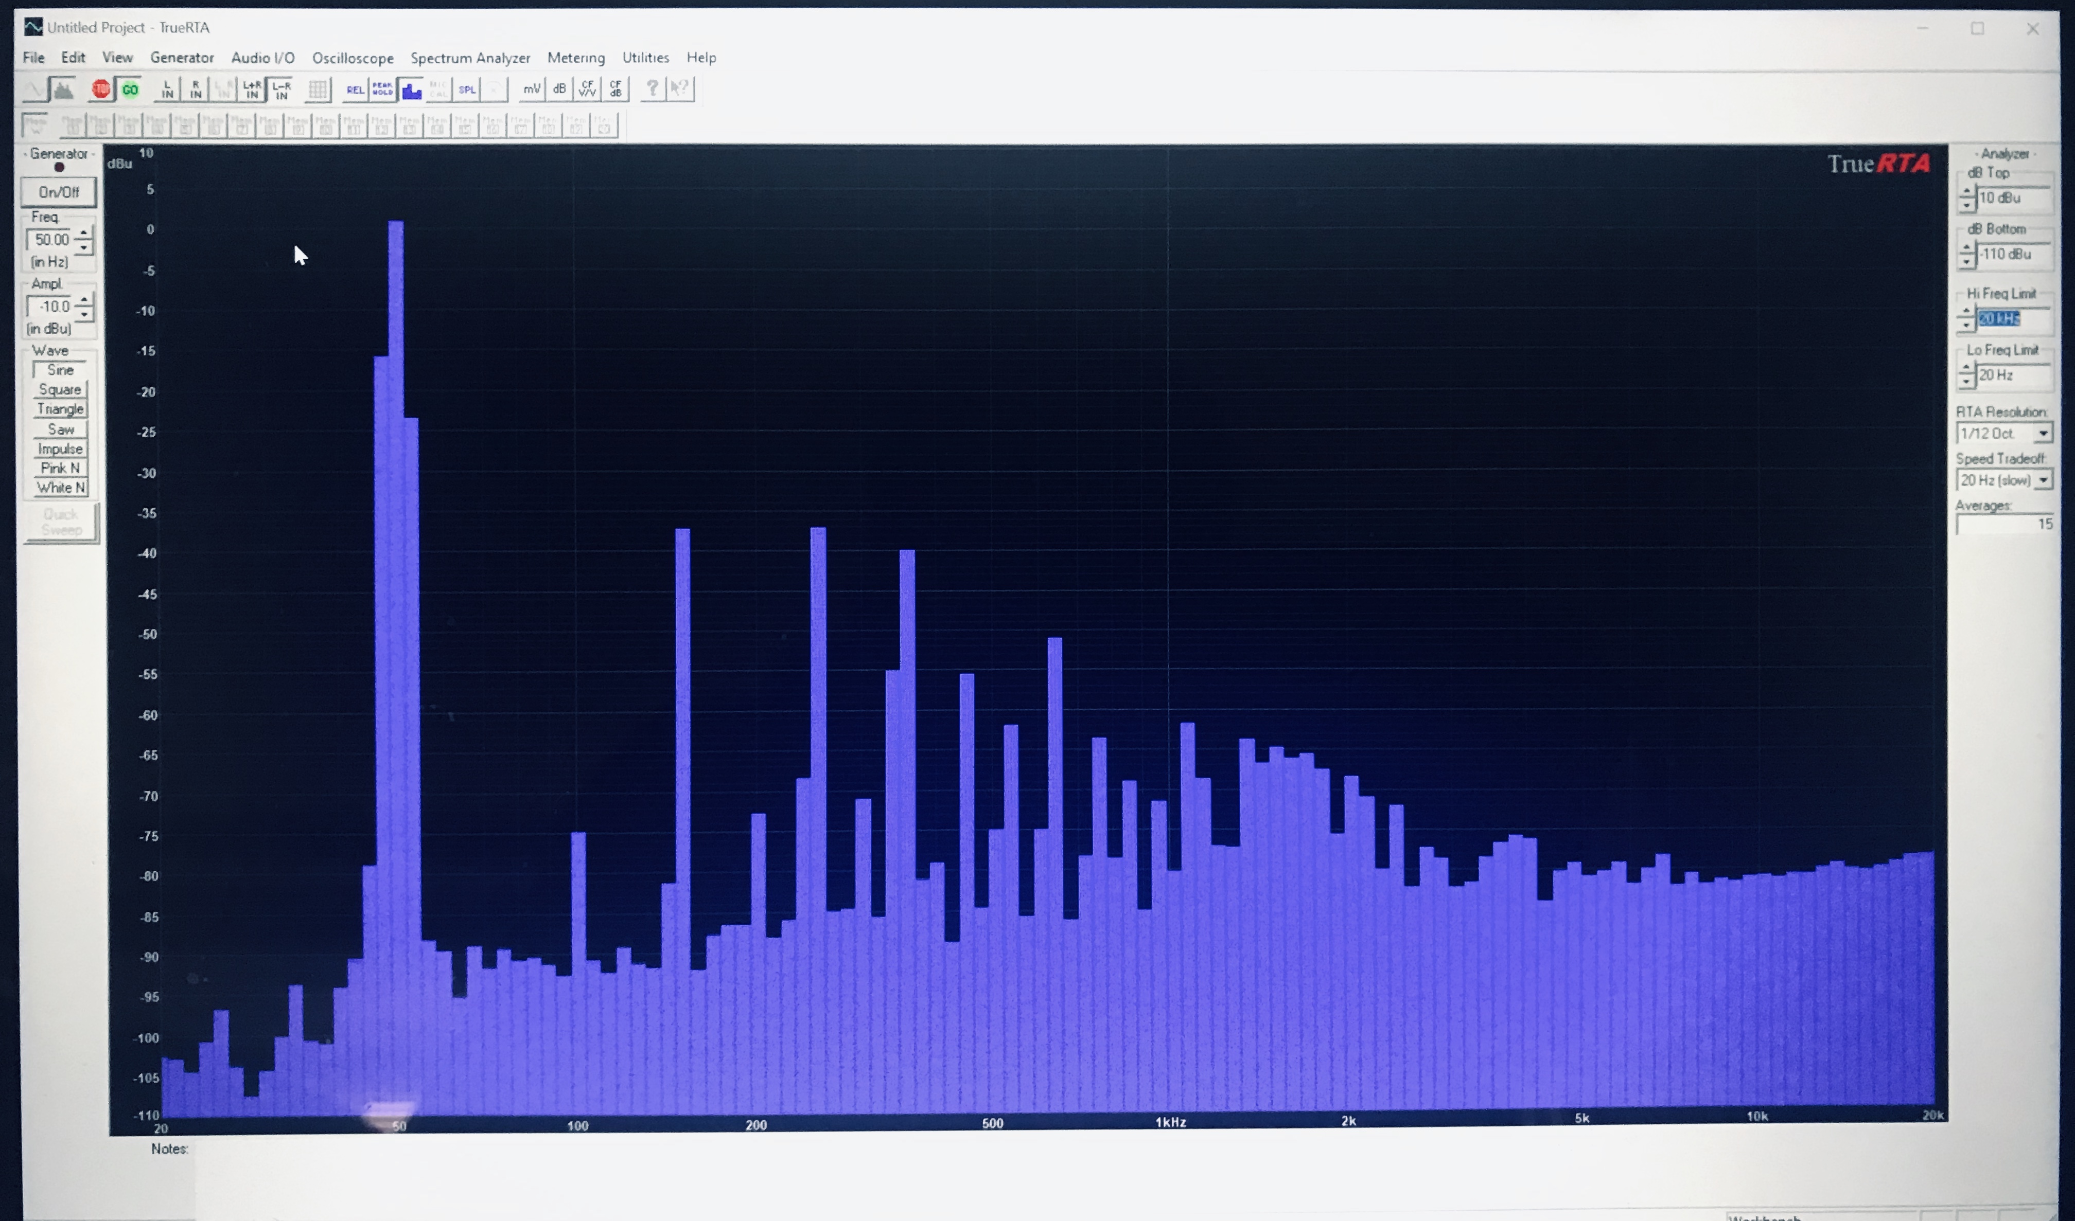Select Square wave type

tap(60, 389)
